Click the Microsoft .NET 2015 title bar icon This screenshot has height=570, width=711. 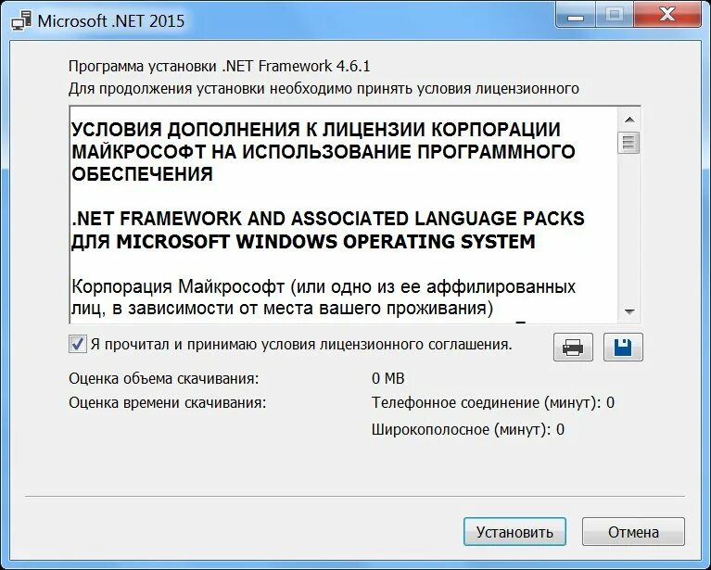21,21
